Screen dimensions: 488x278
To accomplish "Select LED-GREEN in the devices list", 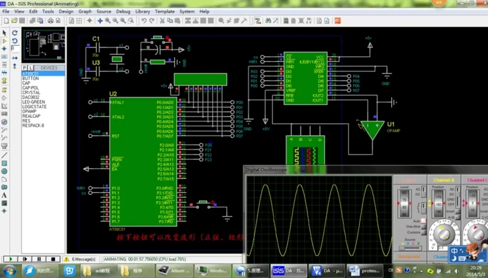I will (x=34, y=102).
